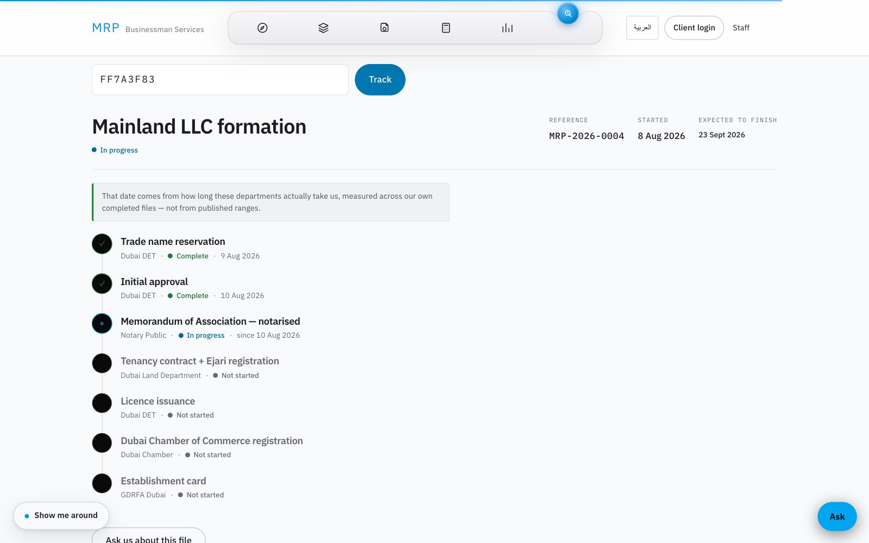
Task: Open the compass explore icon in navbar
Action: tap(262, 28)
